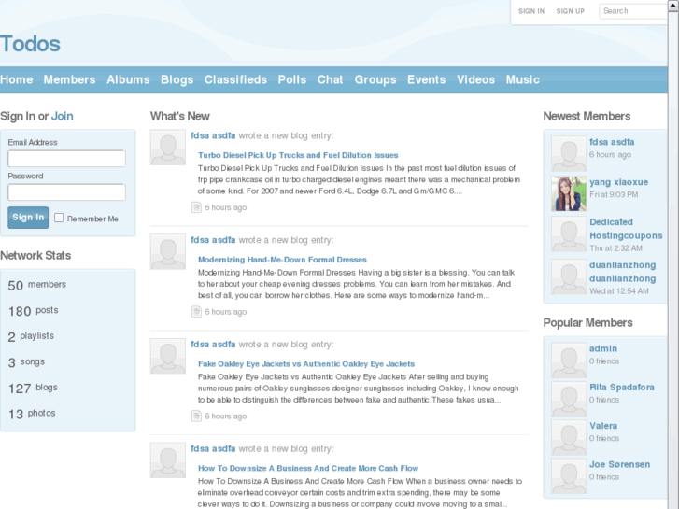Click SIGN UP link in top bar
Screen dimensions: 679x509
(x=571, y=11)
